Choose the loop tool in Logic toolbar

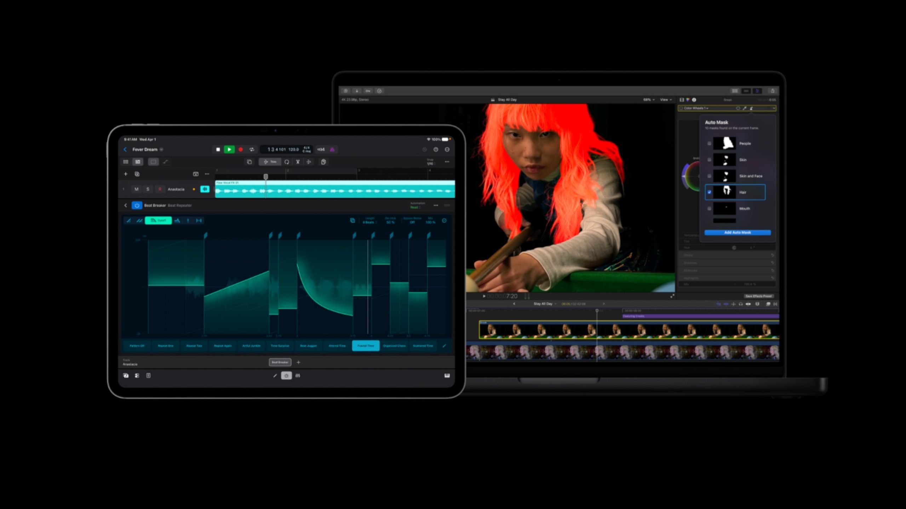(287, 162)
